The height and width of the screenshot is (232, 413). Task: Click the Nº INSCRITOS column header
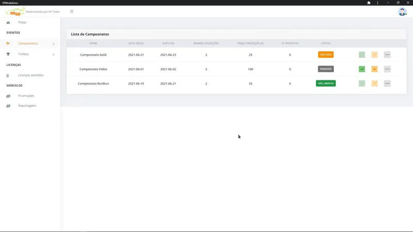coord(290,43)
